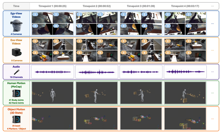Click the Timepoint 1 audio waveform
The height and width of the screenshot is (134, 222).
52,72
